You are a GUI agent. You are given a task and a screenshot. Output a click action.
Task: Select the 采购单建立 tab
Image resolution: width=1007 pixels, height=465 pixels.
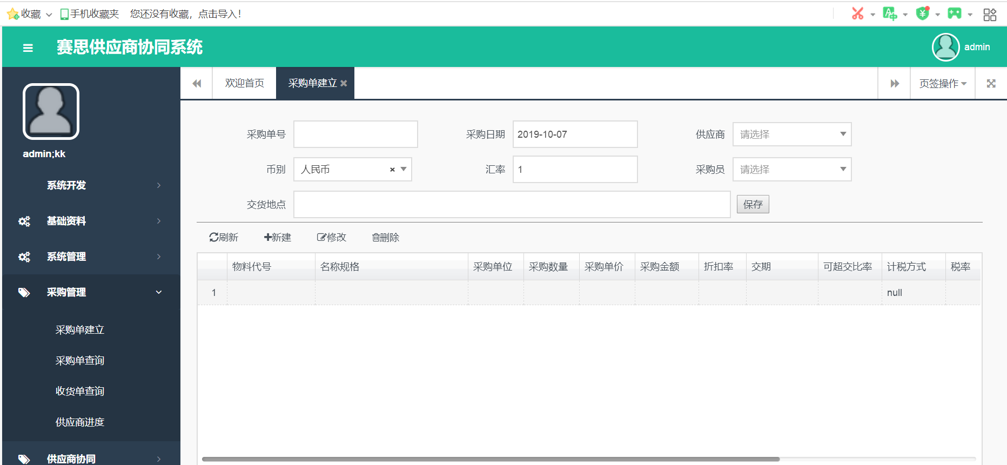click(x=312, y=83)
